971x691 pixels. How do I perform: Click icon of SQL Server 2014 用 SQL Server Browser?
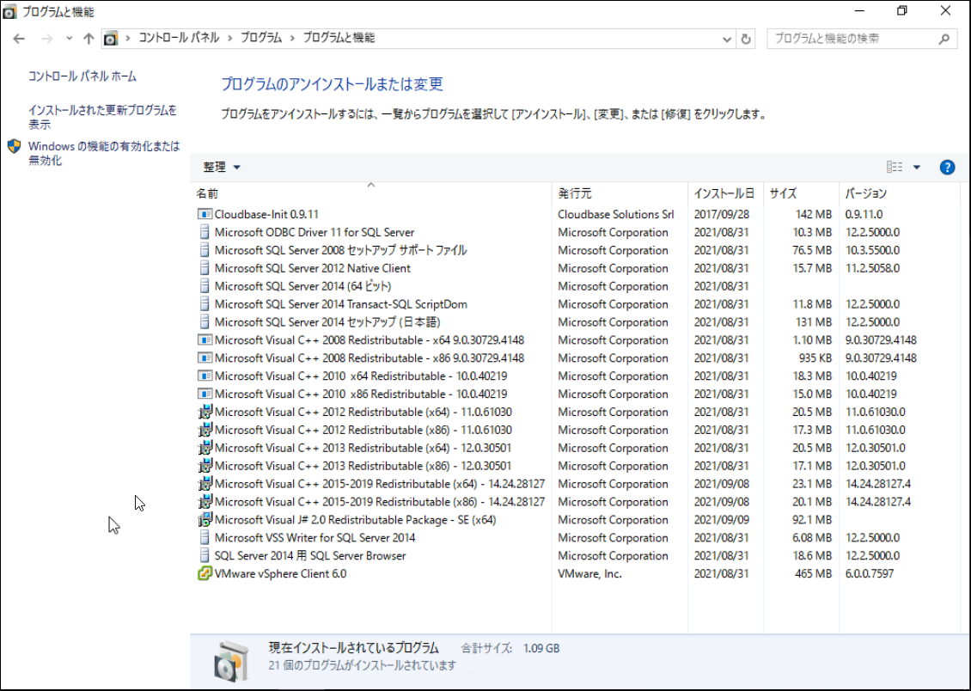pyautogui.click(x=205, y=555)
